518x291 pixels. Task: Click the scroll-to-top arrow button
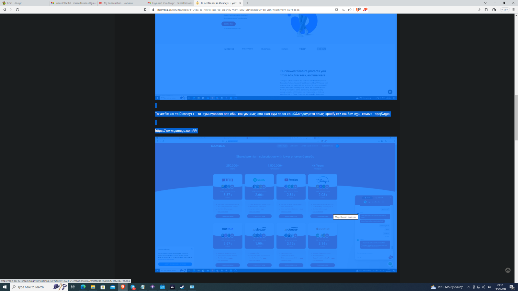[x=508, y=270]
